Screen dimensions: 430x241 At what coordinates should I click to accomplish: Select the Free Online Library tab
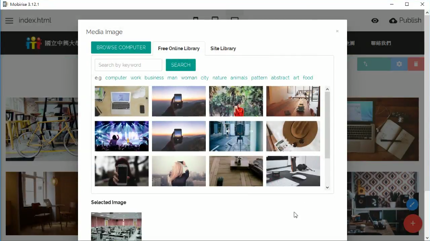178,48
